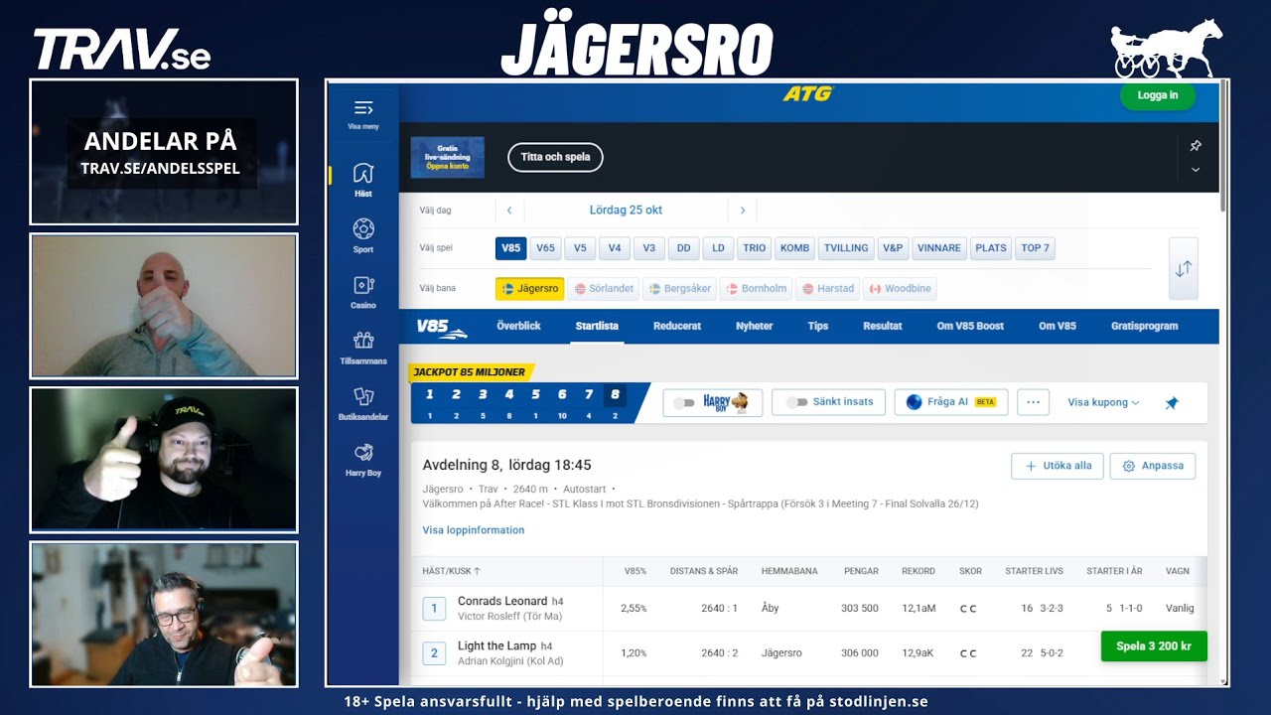The image size is (1271, 715).
Task: Pin the coupon bar with pushpin icon
Action: (x=1172, y=402)
